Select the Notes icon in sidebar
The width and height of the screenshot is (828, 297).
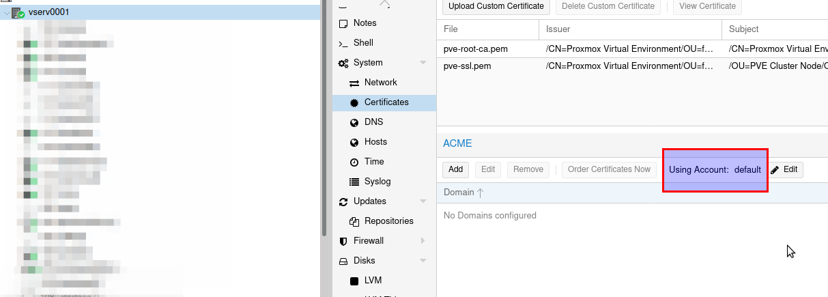click(343, 23)
